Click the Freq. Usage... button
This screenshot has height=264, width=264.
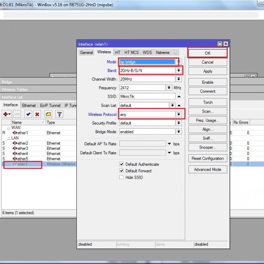pos(207,120)
